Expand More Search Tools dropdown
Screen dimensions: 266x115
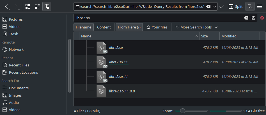(x=196, y=27)
